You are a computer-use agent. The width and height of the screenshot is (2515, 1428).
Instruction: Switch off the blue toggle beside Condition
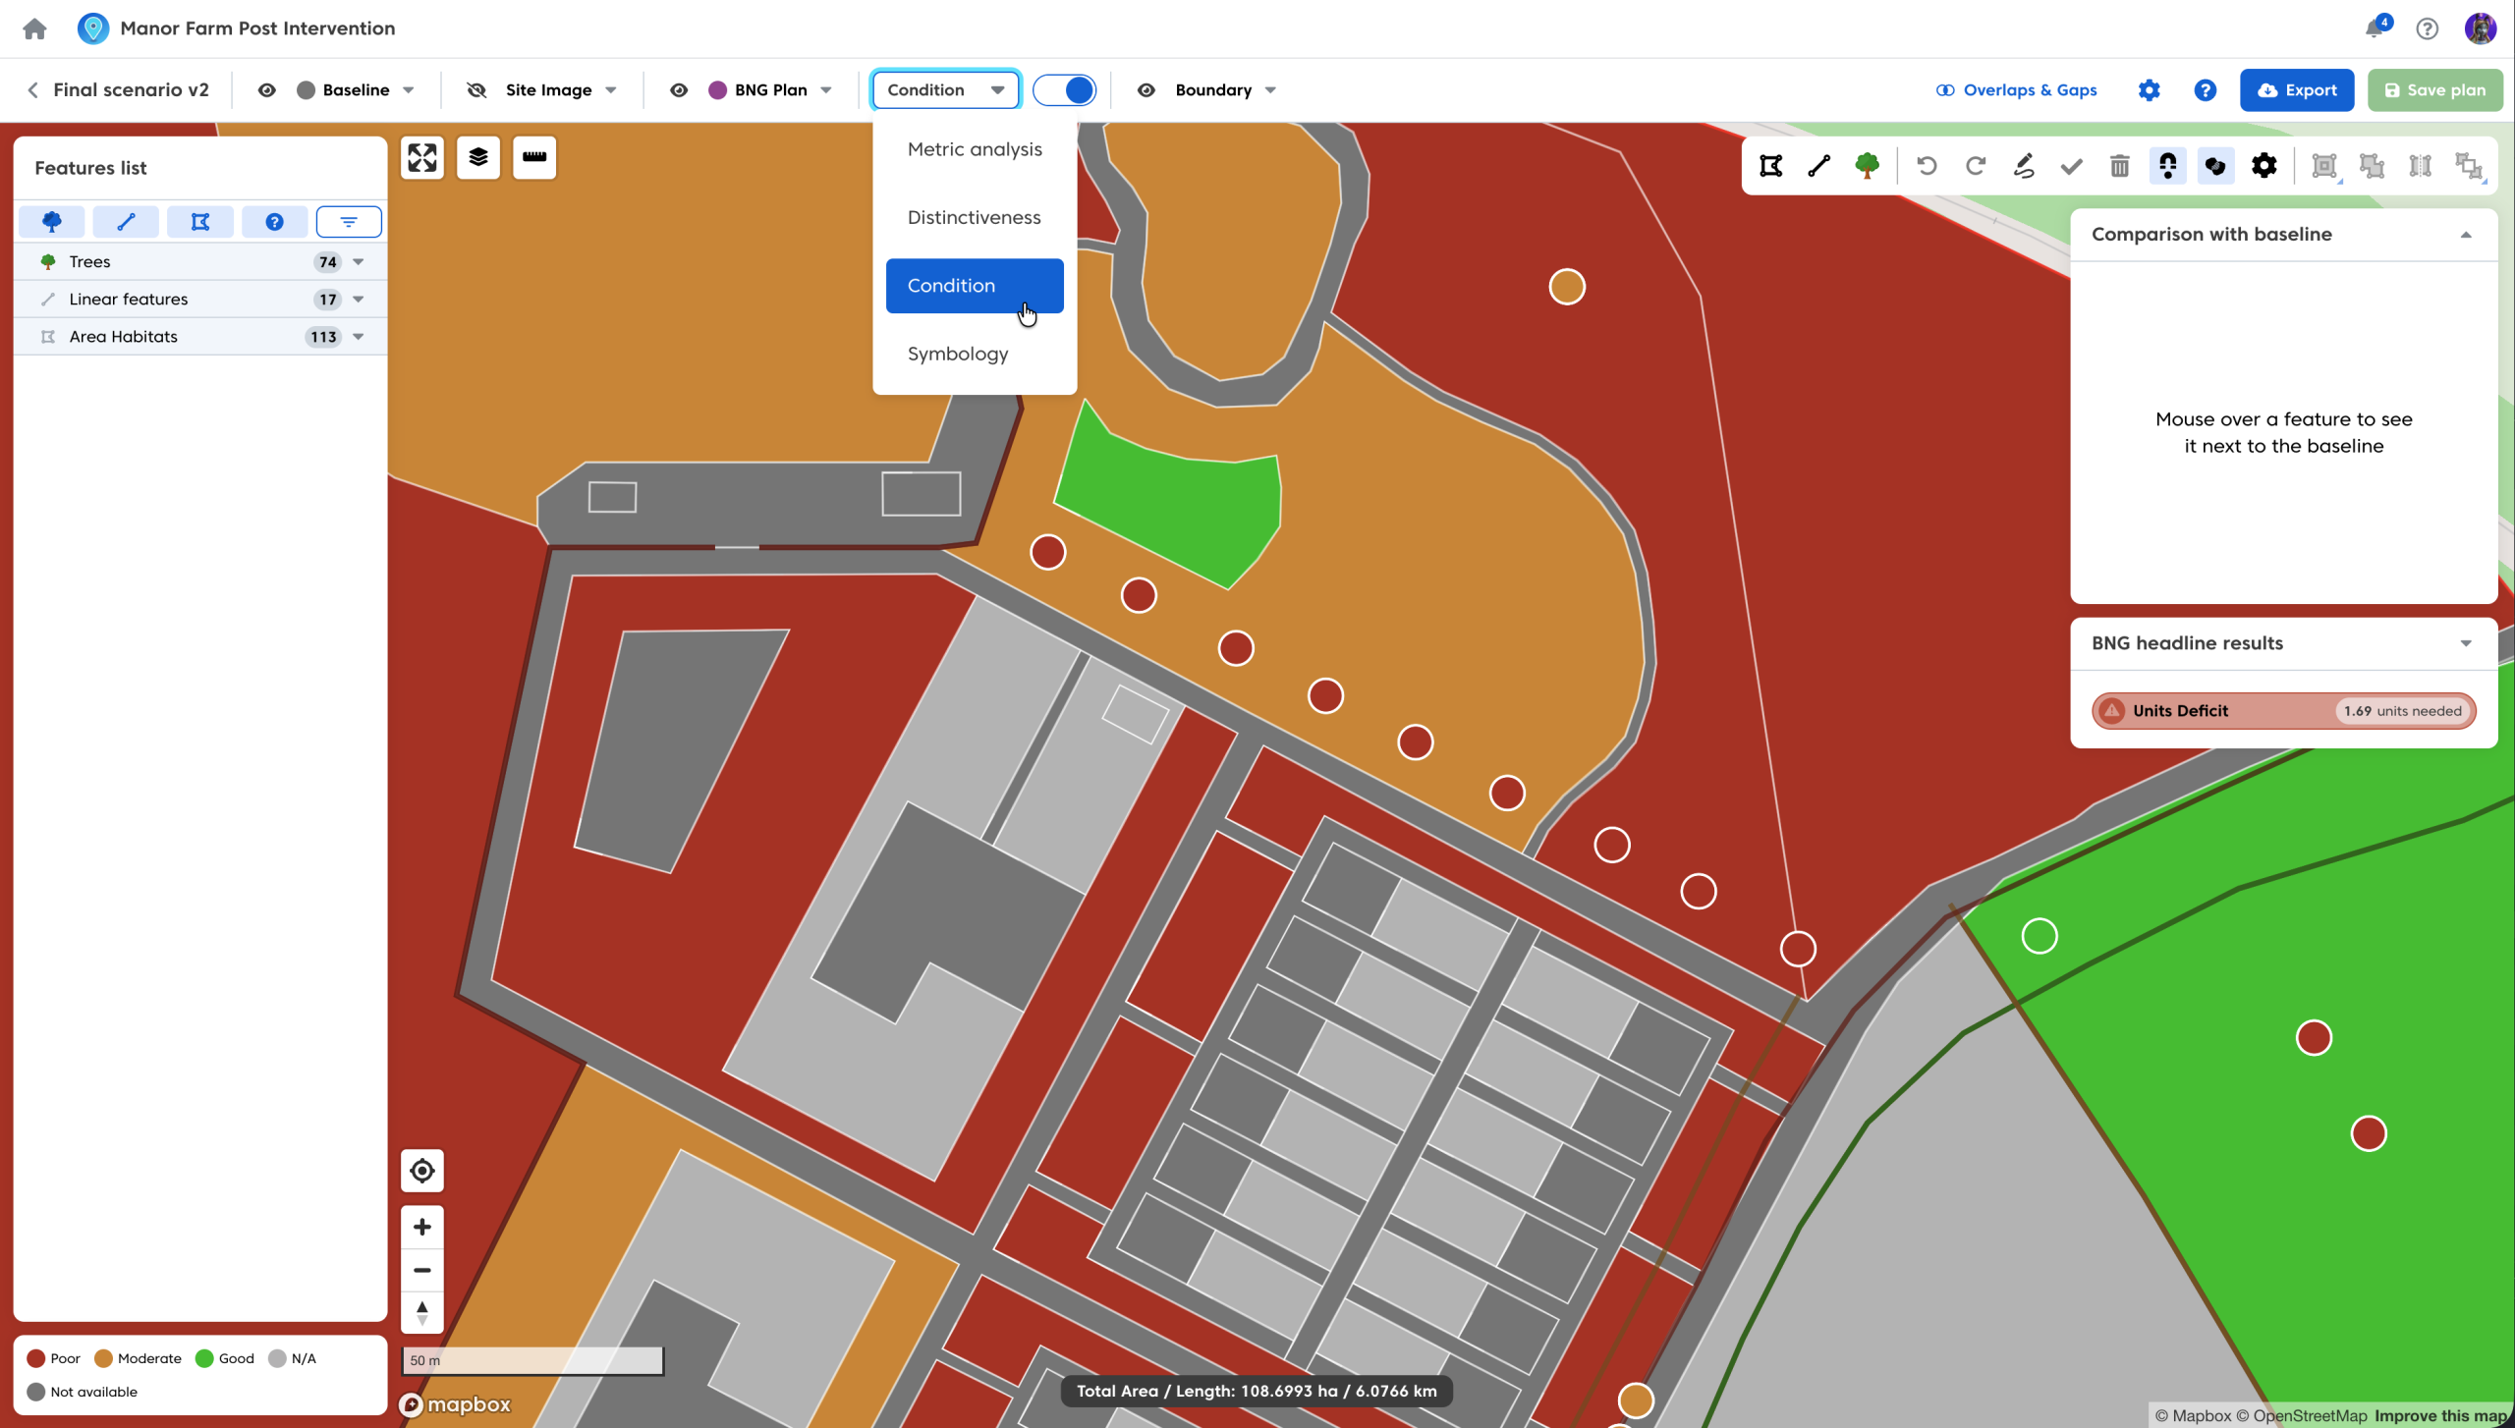(x=1065, y=90)
